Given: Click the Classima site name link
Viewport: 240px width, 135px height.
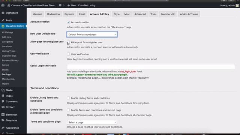Looking at the screenshot, I should click(x=34, y=5).
